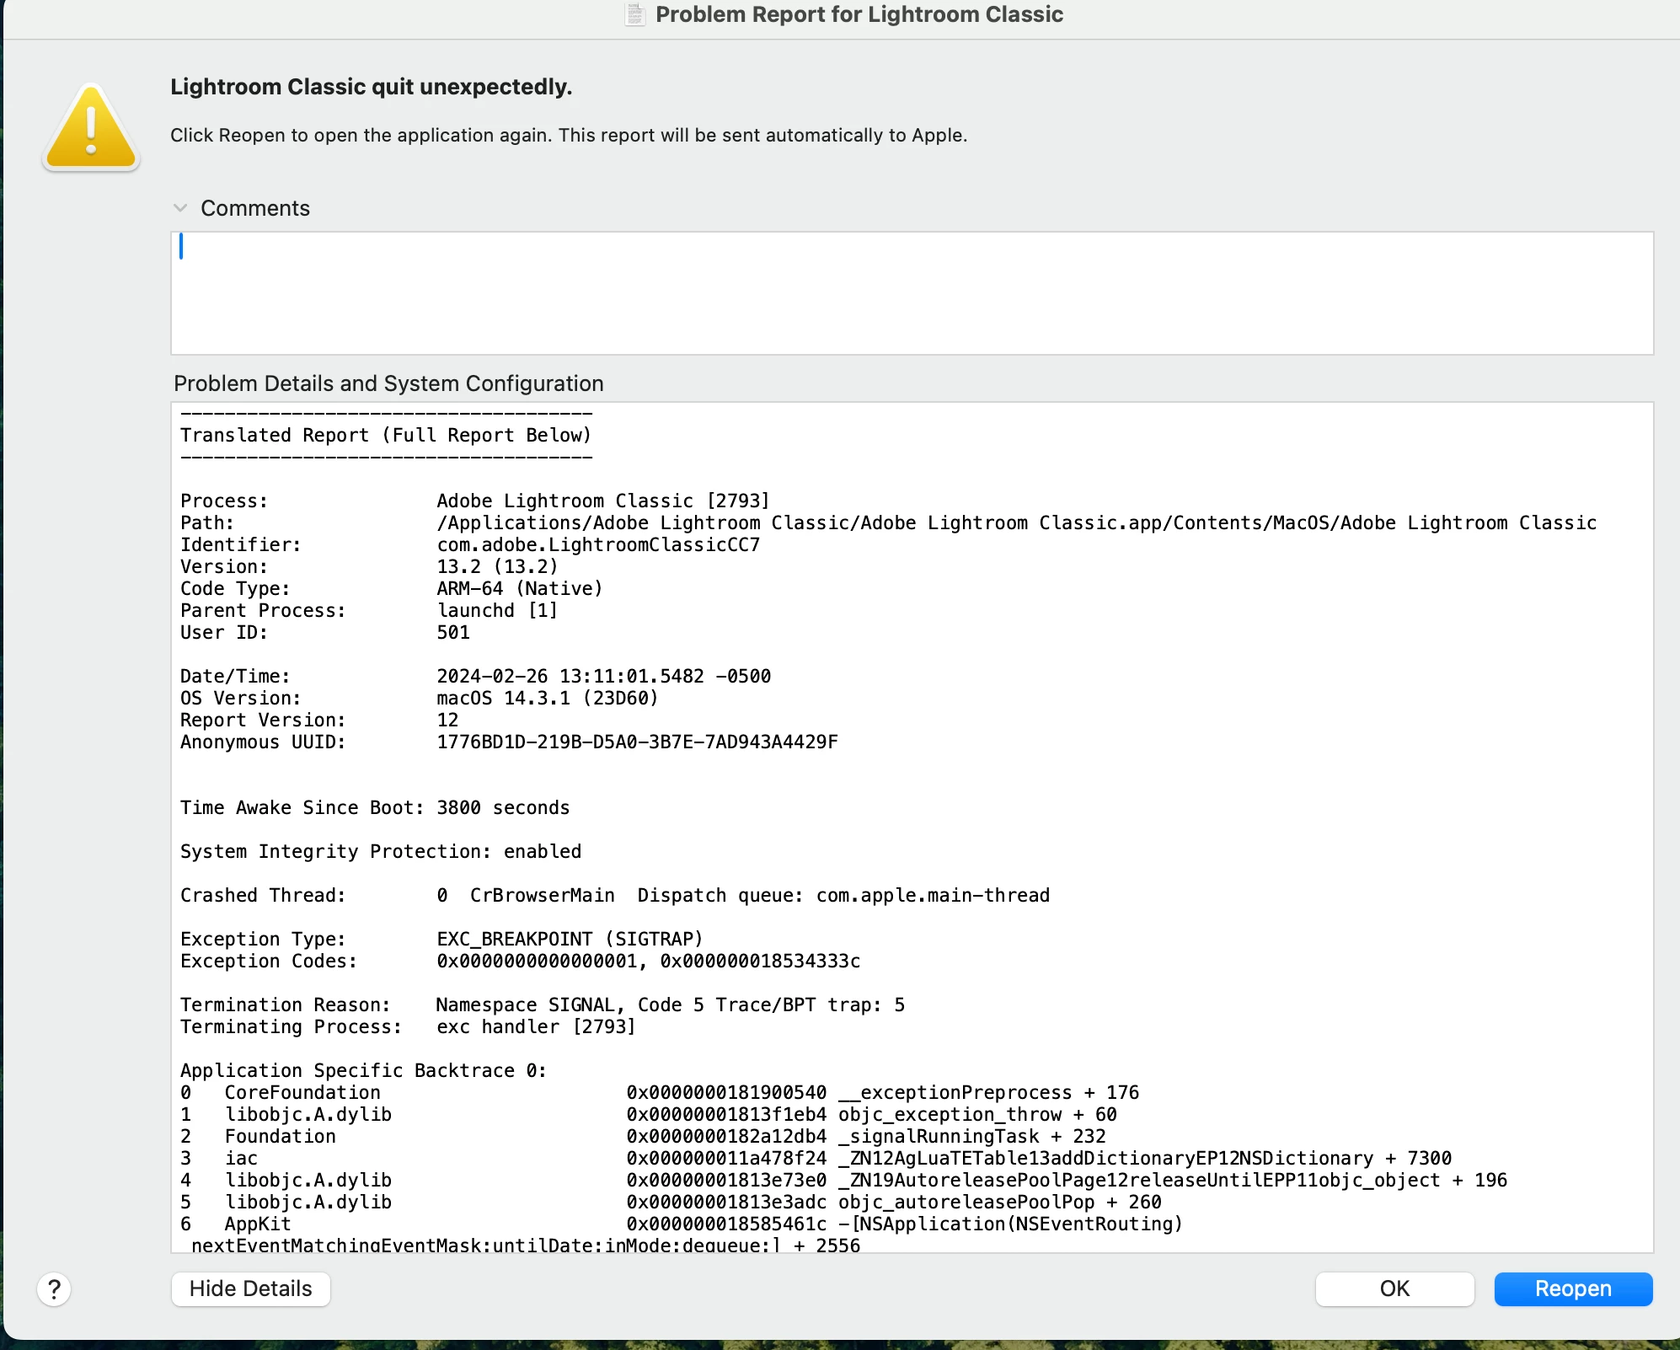
Task: Click the Comments section label
Action: click(x=254, y=208)
